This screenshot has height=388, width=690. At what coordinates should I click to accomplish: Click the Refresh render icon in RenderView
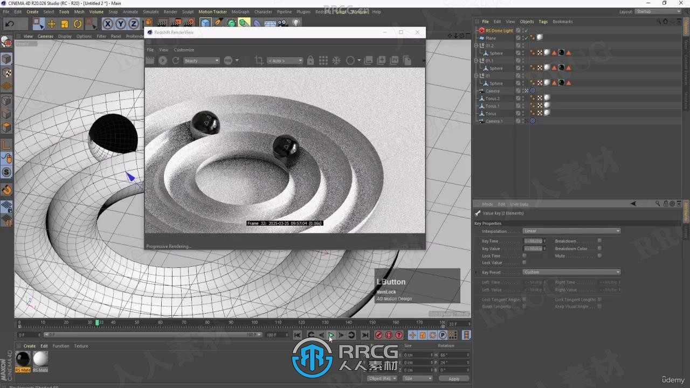tap(176, 60)
